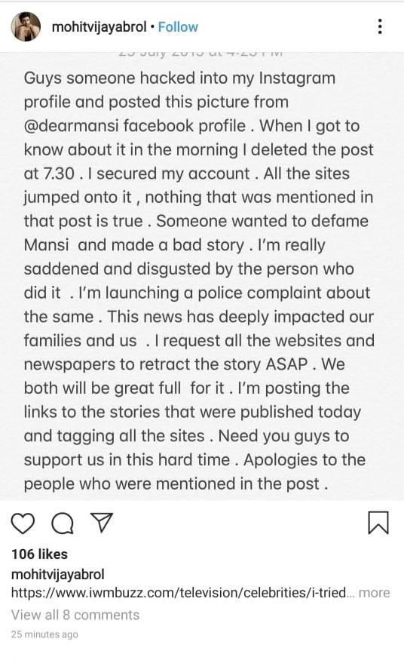Tap the cropped date line at the top of the image

pos(200,54)
